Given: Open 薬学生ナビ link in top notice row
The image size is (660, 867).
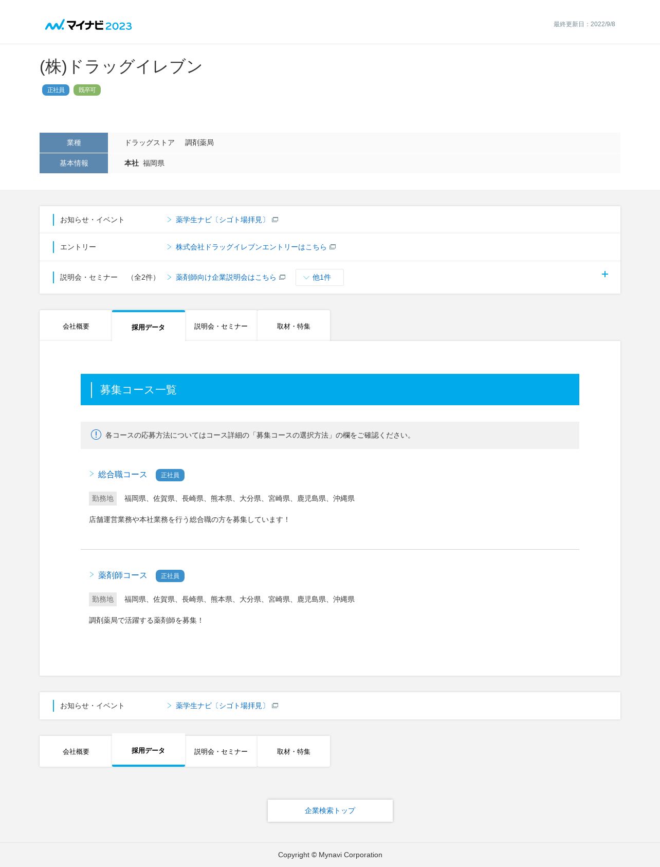Looking at the screenshot, I should pos(222,220).
